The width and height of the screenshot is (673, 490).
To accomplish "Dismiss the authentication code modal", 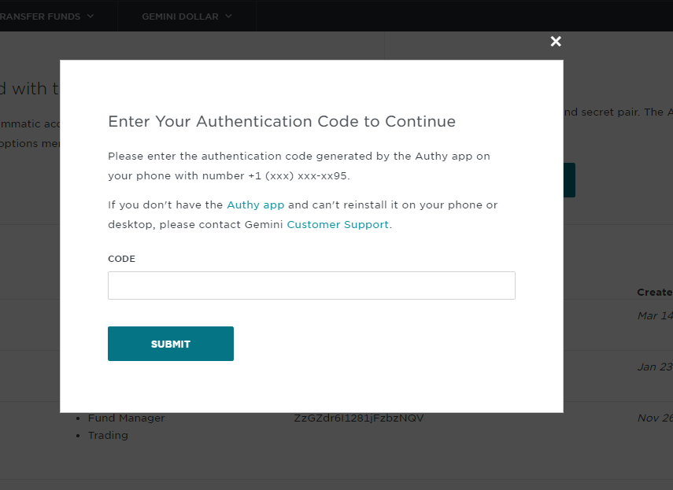I will (556, 41).
